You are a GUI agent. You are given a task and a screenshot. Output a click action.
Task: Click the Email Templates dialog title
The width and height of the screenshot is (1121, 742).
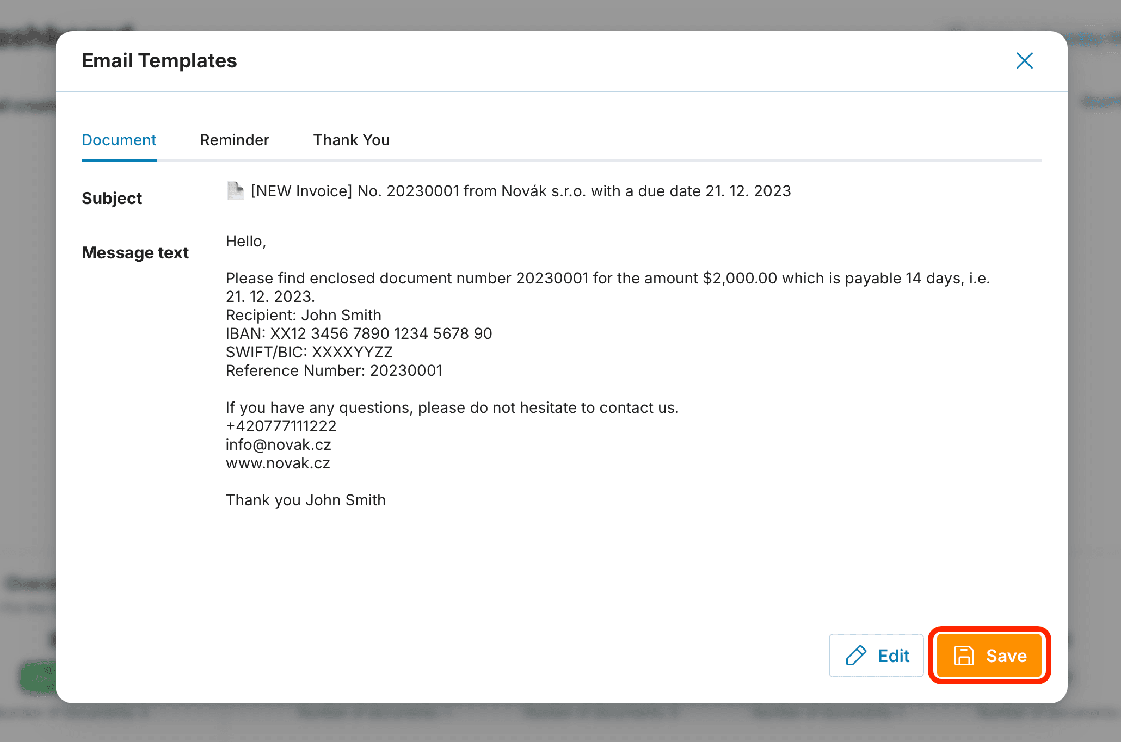point(159,60)
